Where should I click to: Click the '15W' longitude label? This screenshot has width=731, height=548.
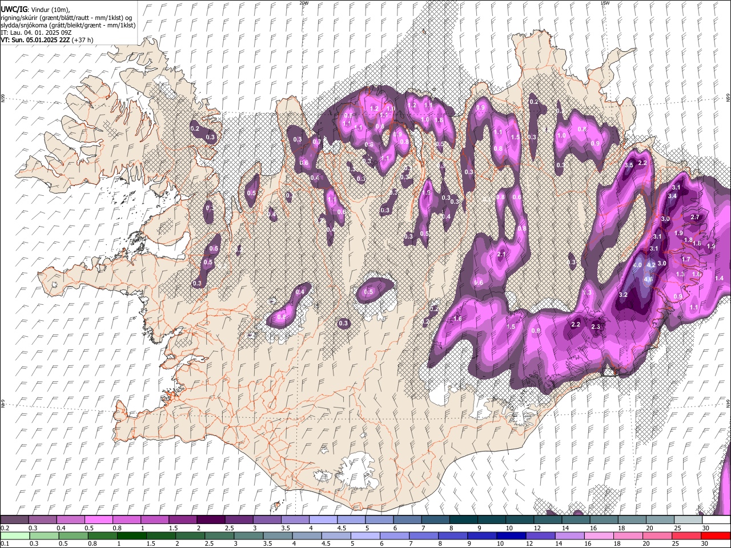pos(605,3)
